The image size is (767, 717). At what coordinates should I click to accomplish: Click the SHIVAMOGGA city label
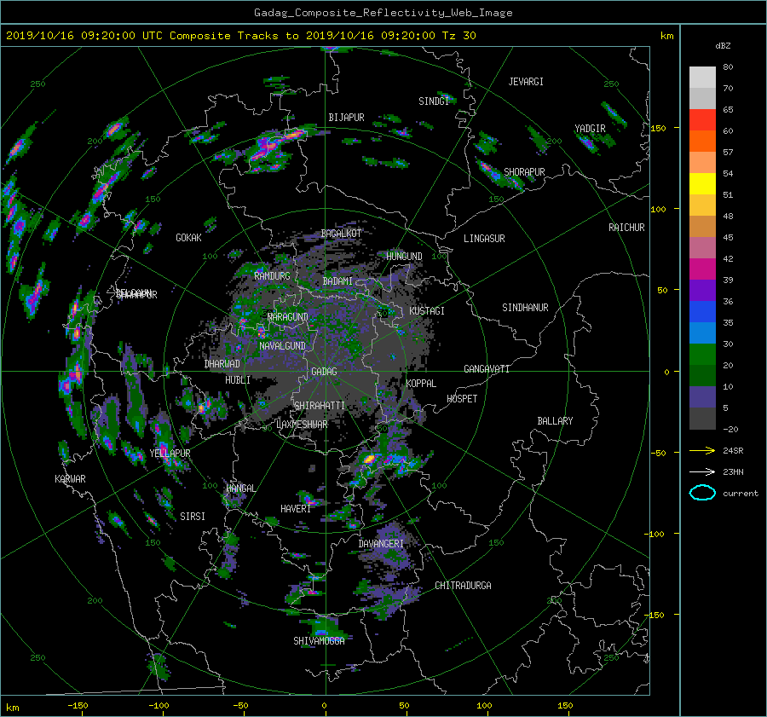pos(319,641)
